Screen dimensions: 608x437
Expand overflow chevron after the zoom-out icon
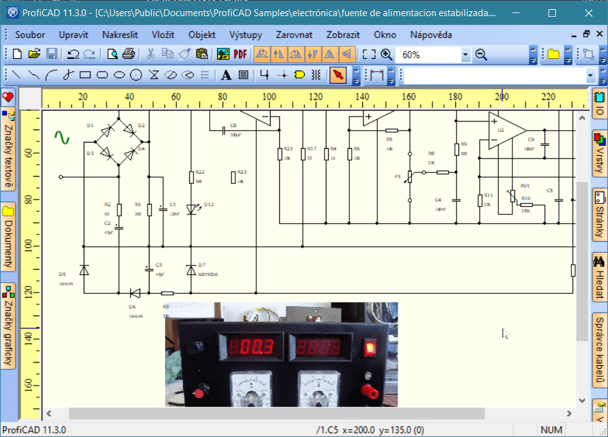533,55
